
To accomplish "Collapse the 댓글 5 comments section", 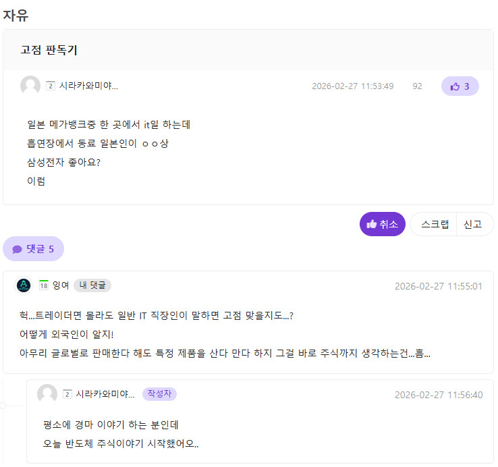I will [33, 249].
